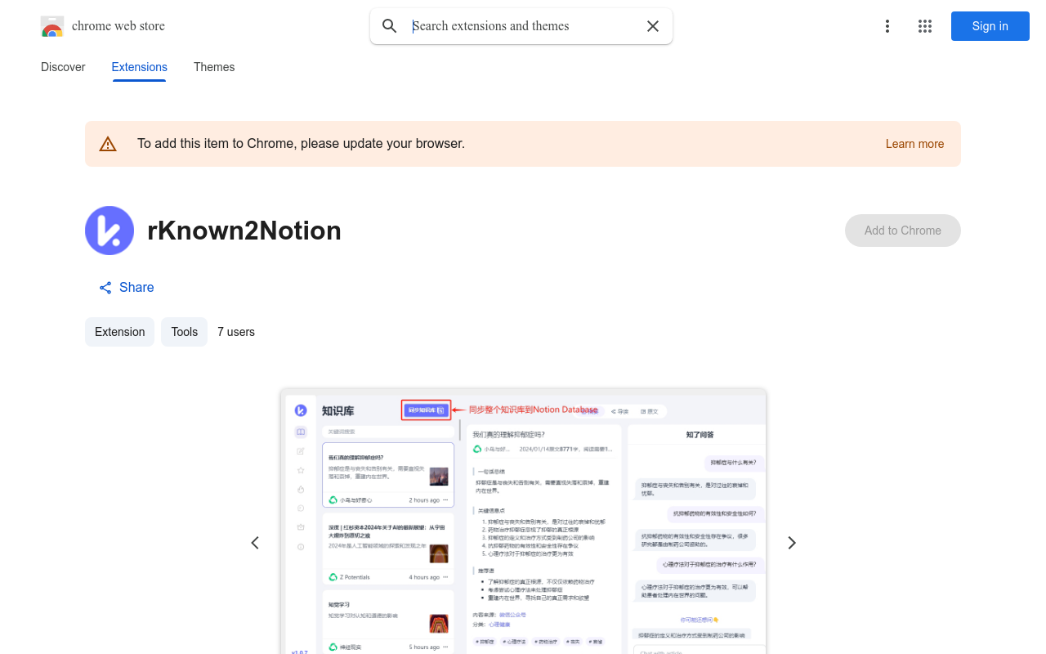Screen dimensions: 1046x654
Task: Open the three-dot more options menu
Action: point(887,26)
